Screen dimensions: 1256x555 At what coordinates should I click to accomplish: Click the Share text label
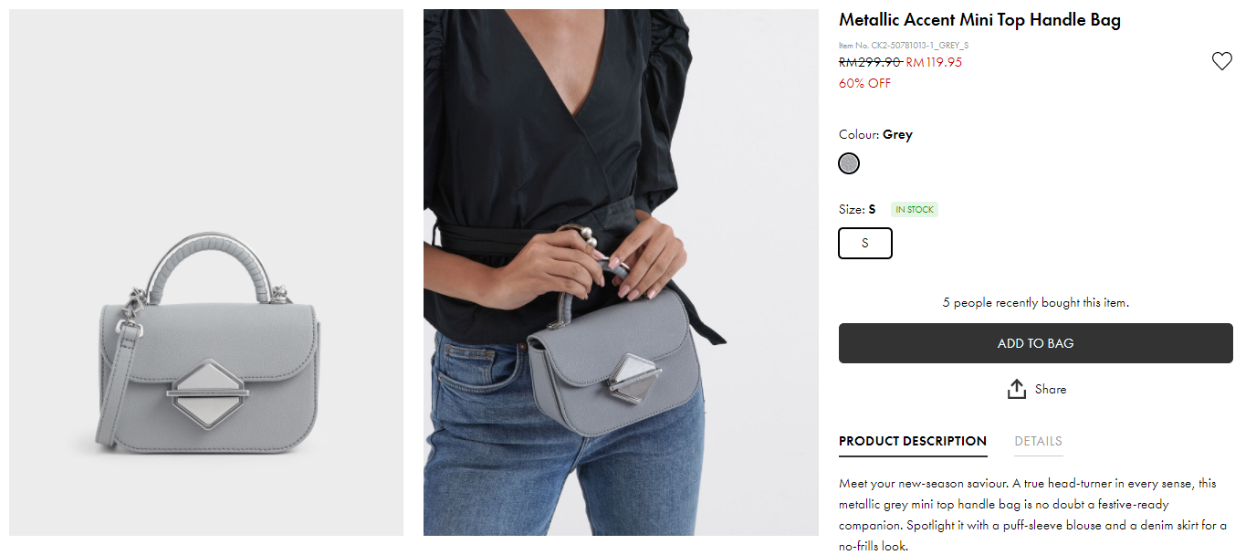click(1051, 389)
